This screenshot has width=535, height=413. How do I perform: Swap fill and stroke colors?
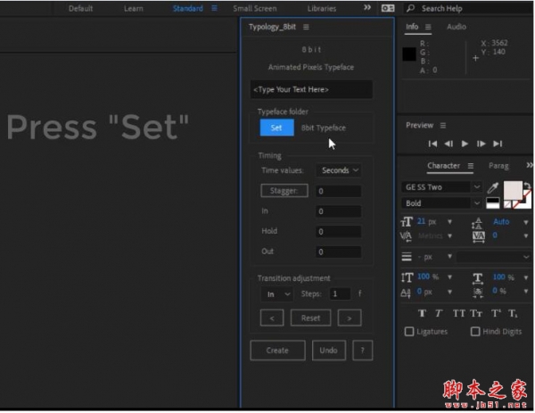[x=527, y=186]
